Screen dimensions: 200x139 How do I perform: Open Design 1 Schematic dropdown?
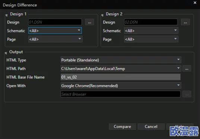pyautogui.click(x=55, y=30)
